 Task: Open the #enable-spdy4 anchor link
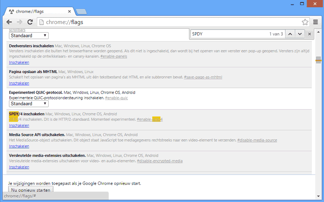pos(149,119)
